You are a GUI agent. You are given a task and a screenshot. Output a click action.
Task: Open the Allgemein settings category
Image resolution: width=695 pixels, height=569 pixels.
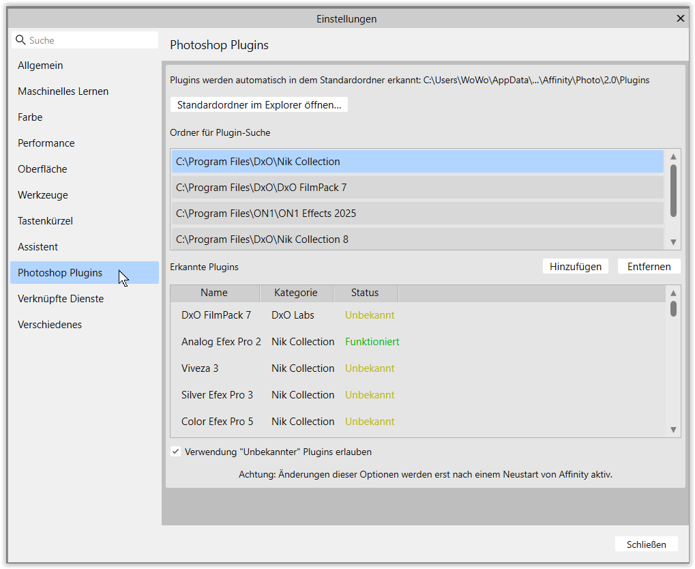[85, 65]
